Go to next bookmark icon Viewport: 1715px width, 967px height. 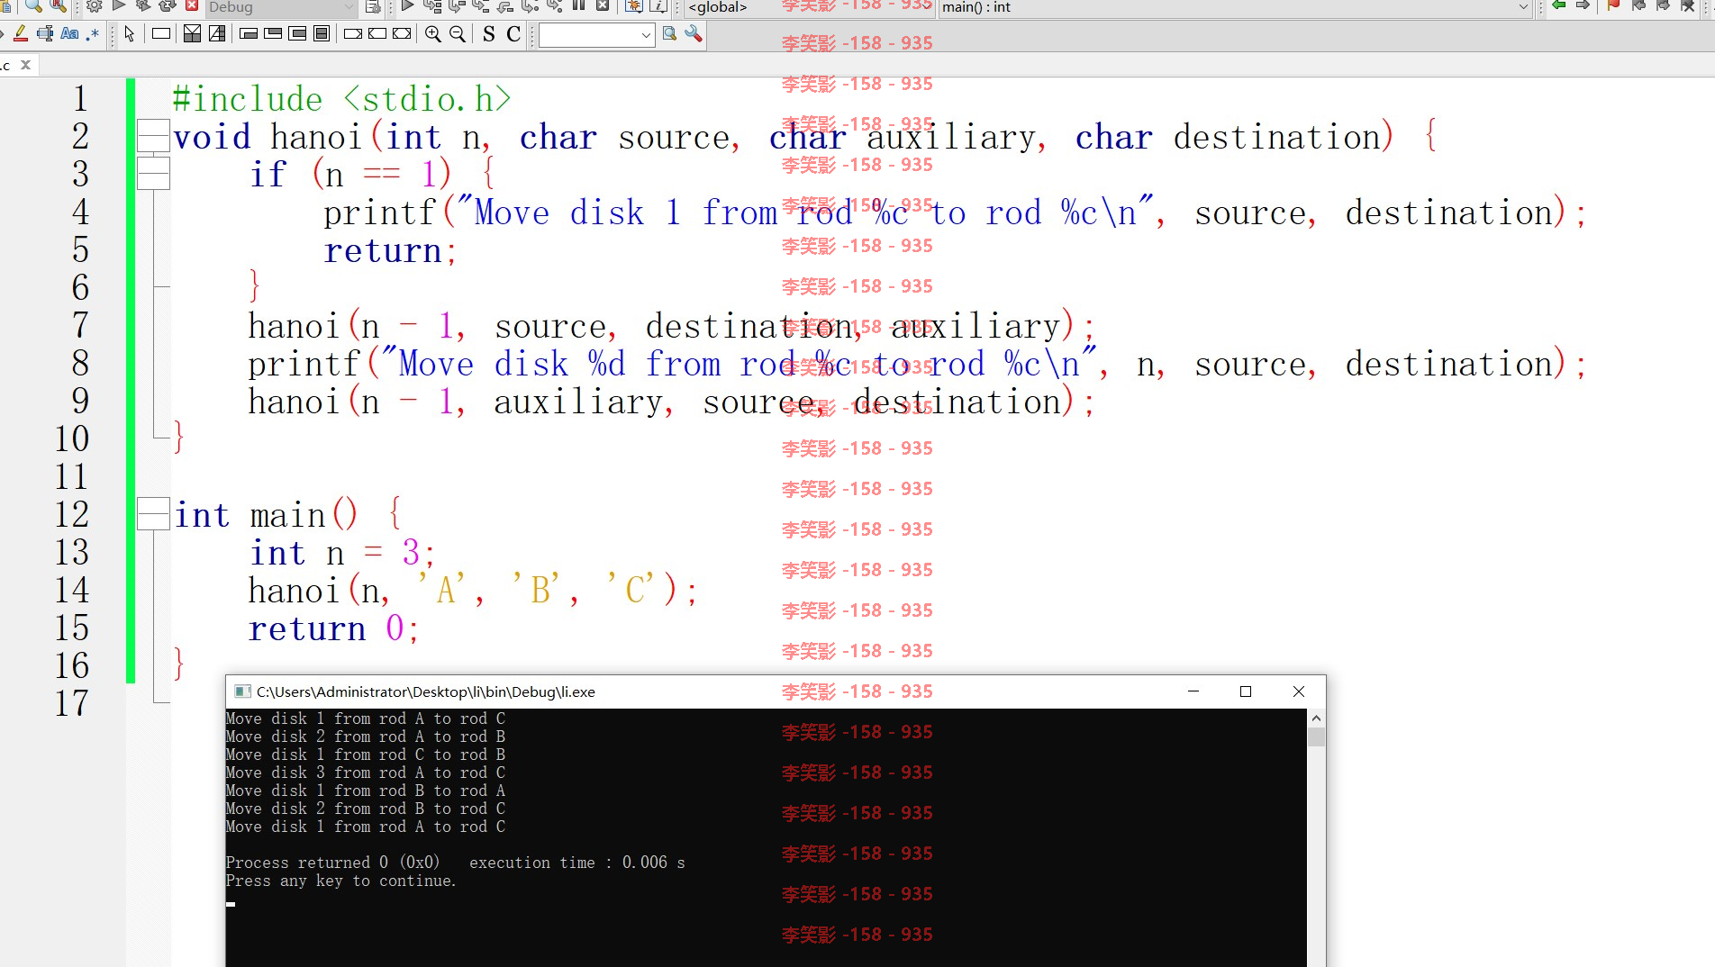[x=1663, y=6]
